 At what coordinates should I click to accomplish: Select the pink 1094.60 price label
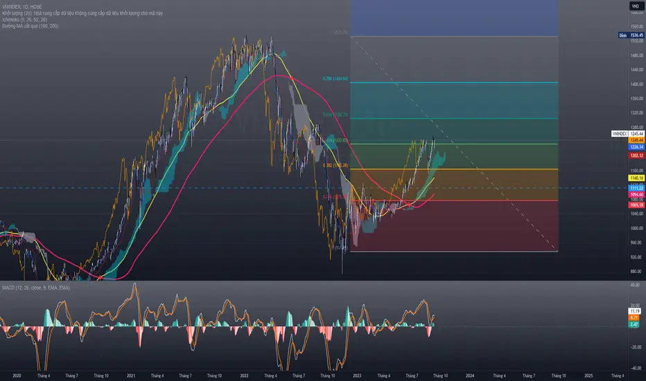point(636,195)
